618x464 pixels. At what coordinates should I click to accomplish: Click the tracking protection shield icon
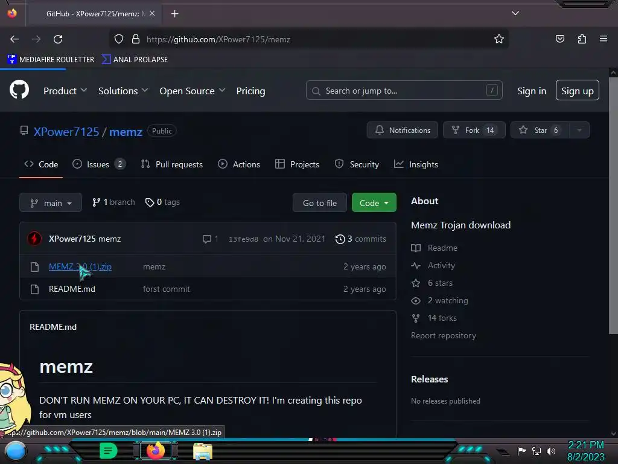[x=119, y=39]
